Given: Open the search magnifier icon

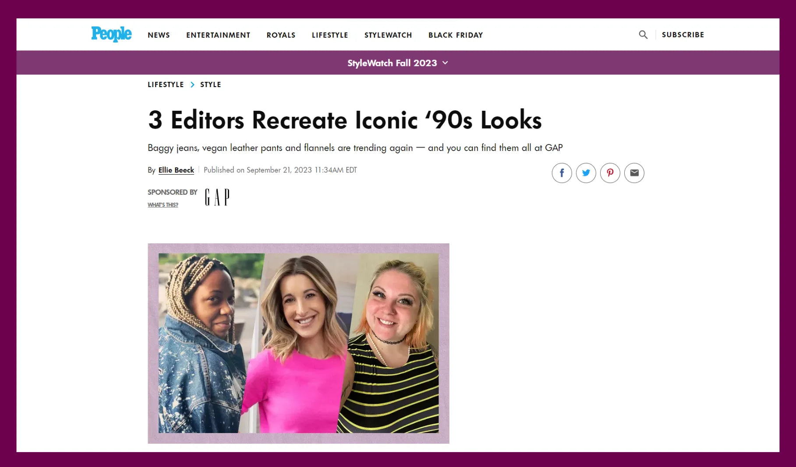Looking at the screenshot, I should tap(643, 35).
